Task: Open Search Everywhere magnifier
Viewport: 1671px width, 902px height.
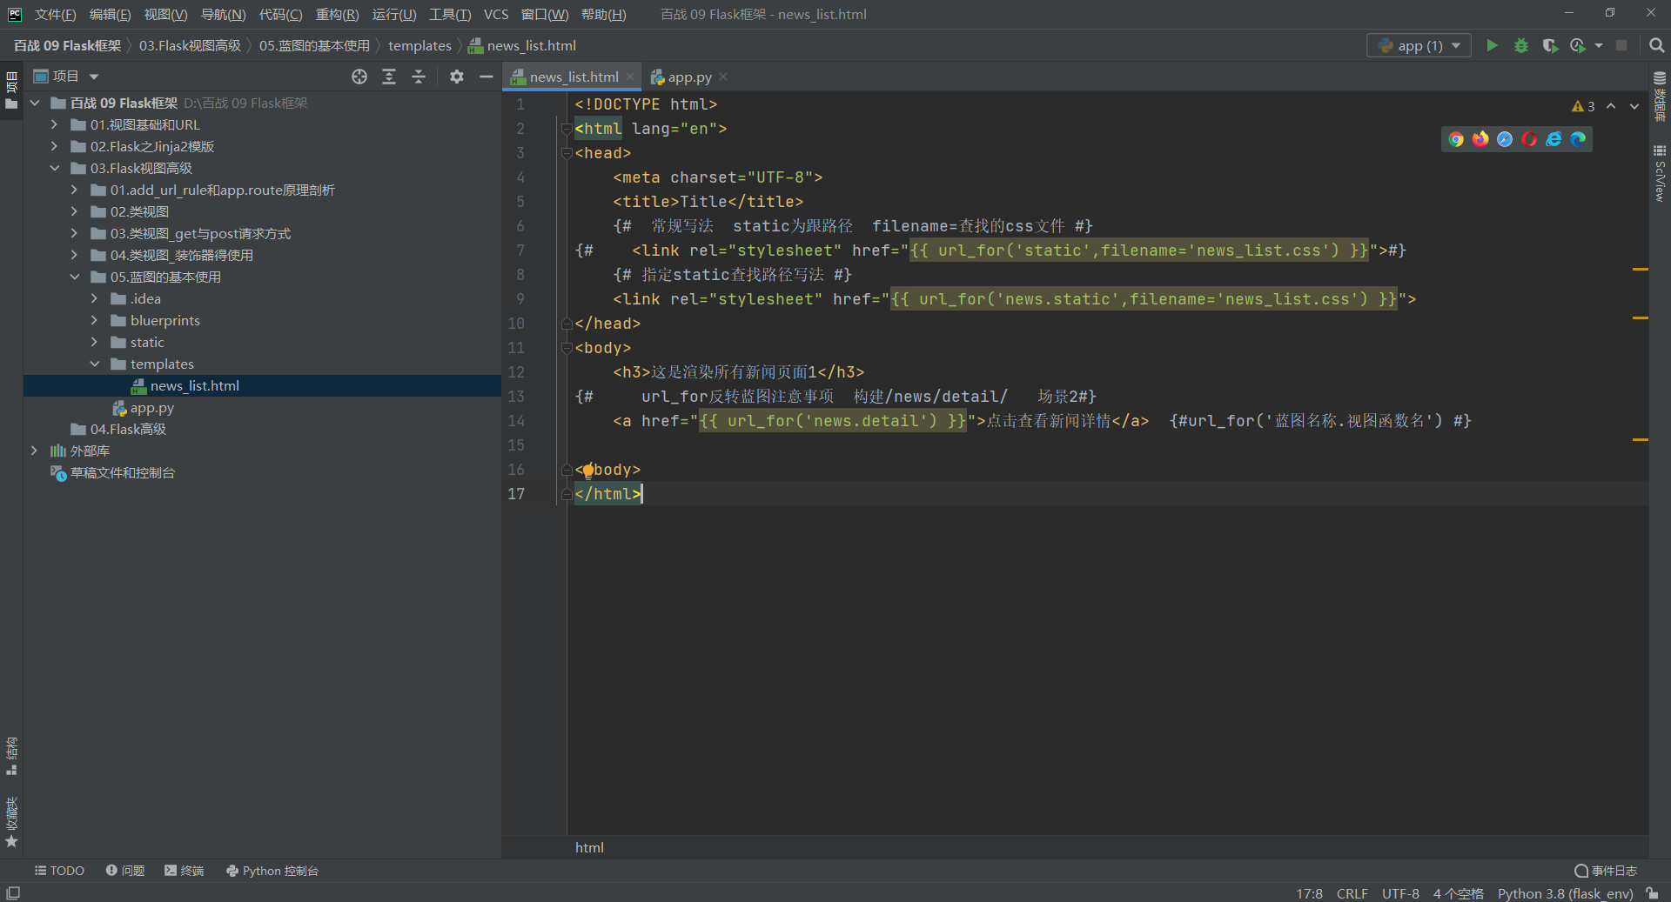Action: 1656,45
